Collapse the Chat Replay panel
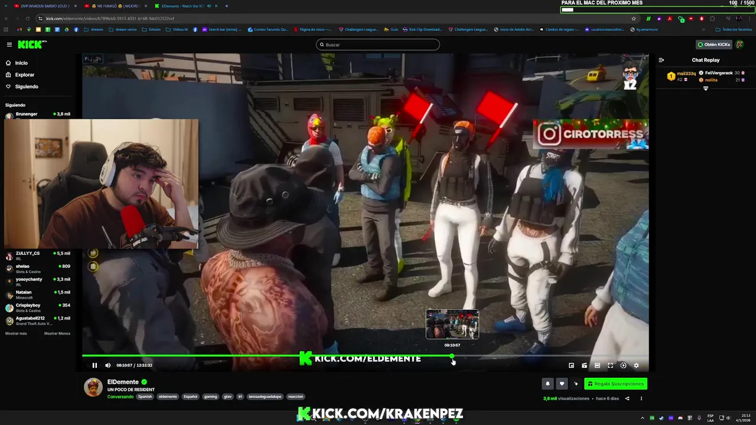This screenshot has width=756, height=425. click(661, 60)
